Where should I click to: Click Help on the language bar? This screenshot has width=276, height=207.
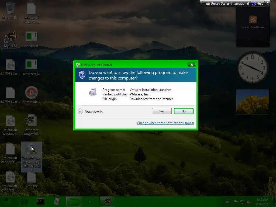pyautogui.click(x=258, y=4)
